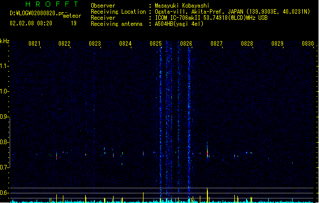Click the 0827 time marker
The width and height of the screenshot is (319, 203).
(217, 44)
